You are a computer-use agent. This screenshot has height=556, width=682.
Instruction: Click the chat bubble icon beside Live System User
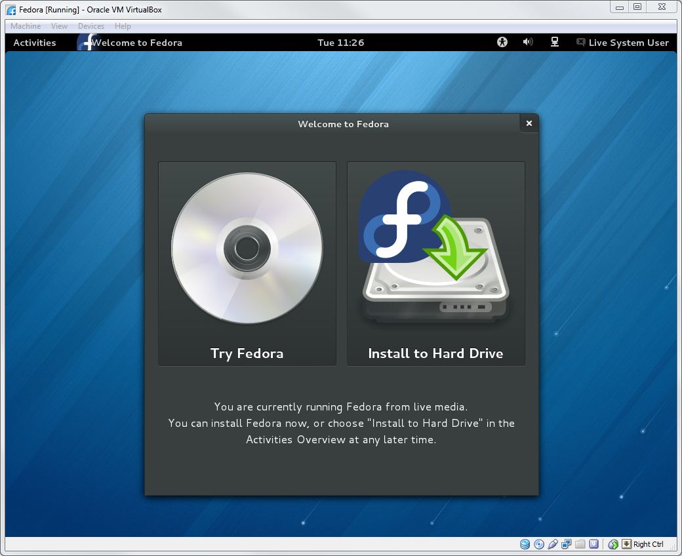(580, 42)
